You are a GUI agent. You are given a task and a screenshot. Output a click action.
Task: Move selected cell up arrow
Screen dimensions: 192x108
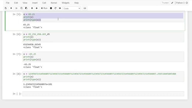coord(32,8)
